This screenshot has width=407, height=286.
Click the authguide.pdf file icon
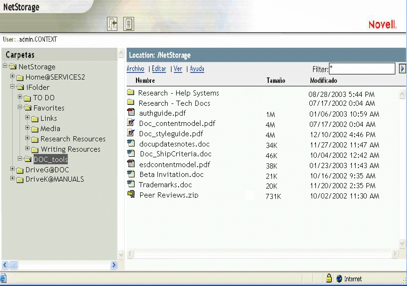coord(131,112)
